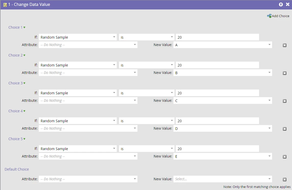Open Choice 5 Attribute dropdown
This screenshot has height=190, width=292.
(x=88, y=156)
